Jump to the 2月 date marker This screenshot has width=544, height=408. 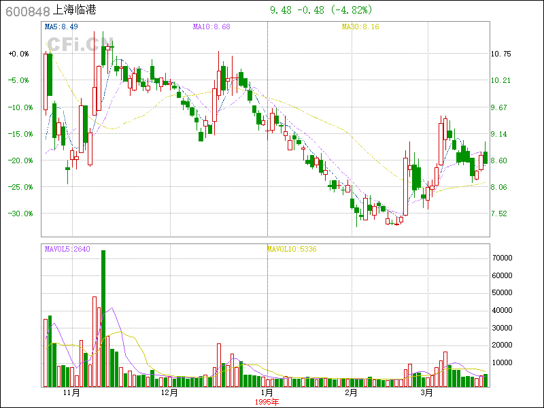(352, 393)
